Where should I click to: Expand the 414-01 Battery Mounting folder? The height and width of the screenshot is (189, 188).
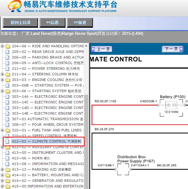point(2,175)
